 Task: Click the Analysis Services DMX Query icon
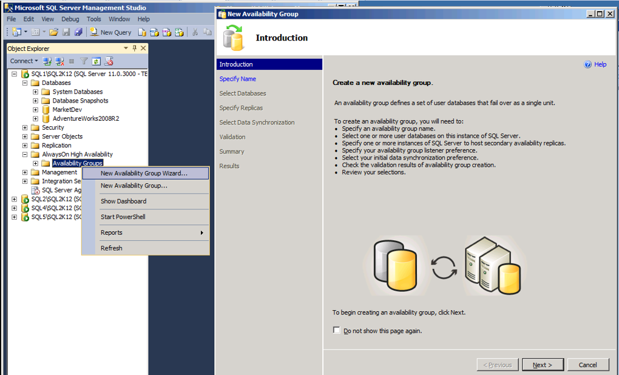click(167, 32)
